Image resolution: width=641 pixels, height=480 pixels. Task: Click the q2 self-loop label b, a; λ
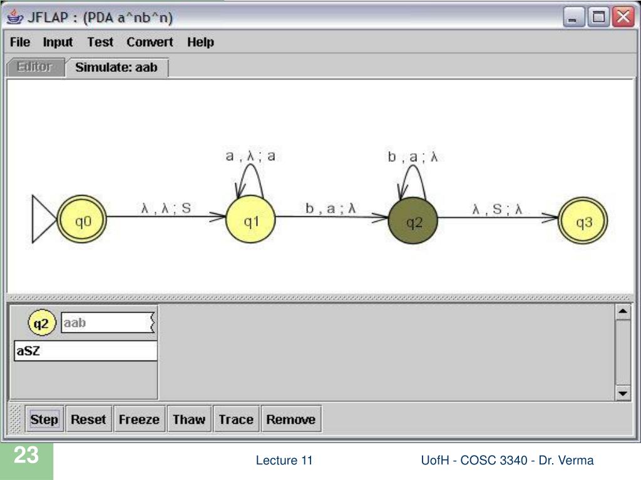coord(413,157)
